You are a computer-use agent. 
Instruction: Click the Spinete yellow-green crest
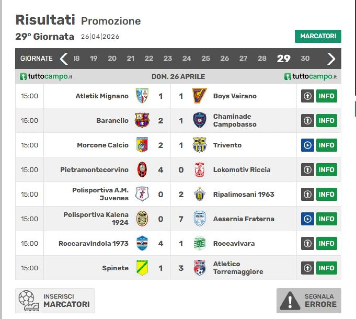pyautogui.click(x=142, y=268)
